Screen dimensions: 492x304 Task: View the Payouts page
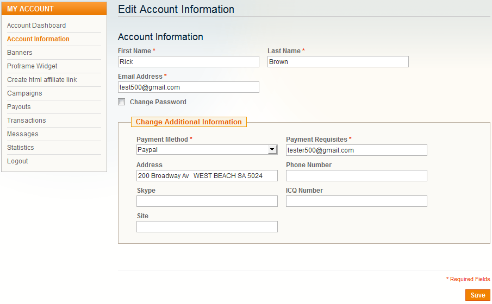point(19,107)
